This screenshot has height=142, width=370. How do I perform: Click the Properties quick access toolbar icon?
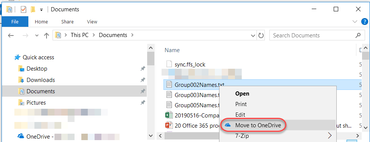[x=23, y=9]
